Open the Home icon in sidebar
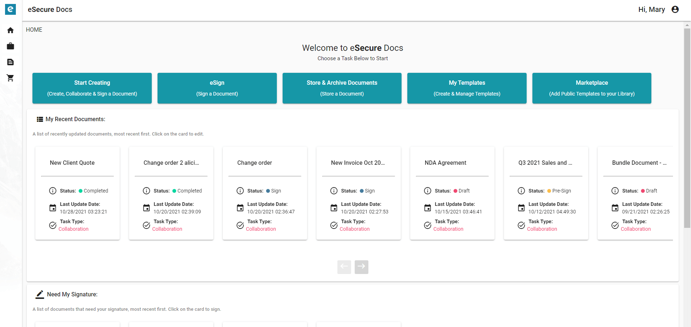Viewport: 691px width, 327px height. pyautogui.click(x=10, y=30)
